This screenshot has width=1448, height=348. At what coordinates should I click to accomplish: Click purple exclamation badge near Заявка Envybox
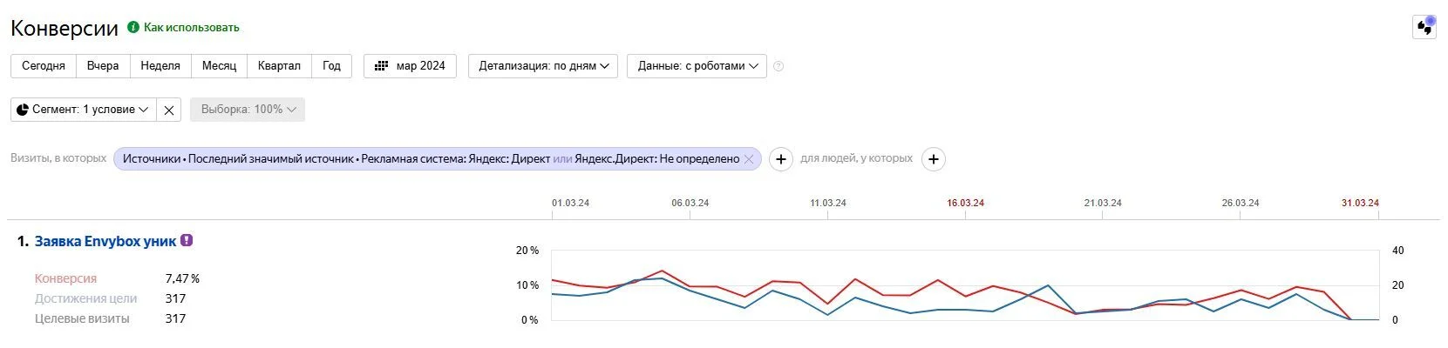[x=187, y=240]
